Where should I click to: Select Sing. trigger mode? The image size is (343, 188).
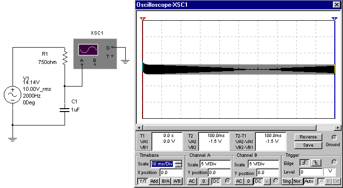[287, 181]
